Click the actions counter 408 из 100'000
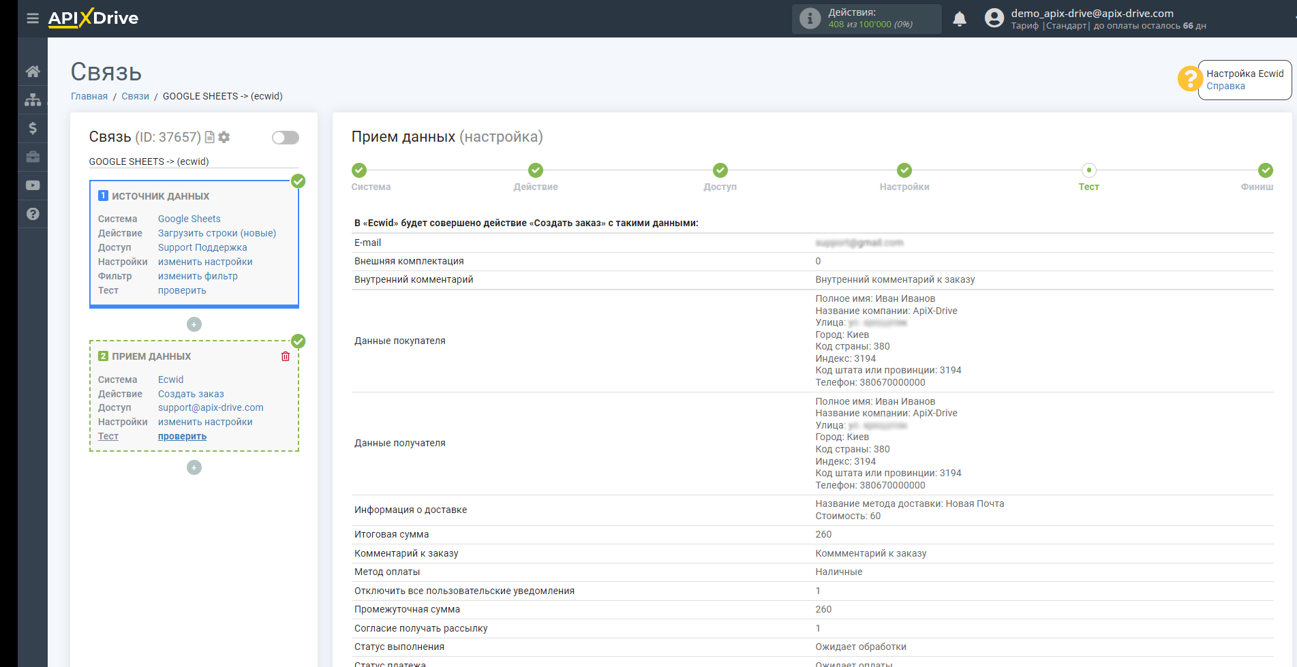 coord(870,25)
